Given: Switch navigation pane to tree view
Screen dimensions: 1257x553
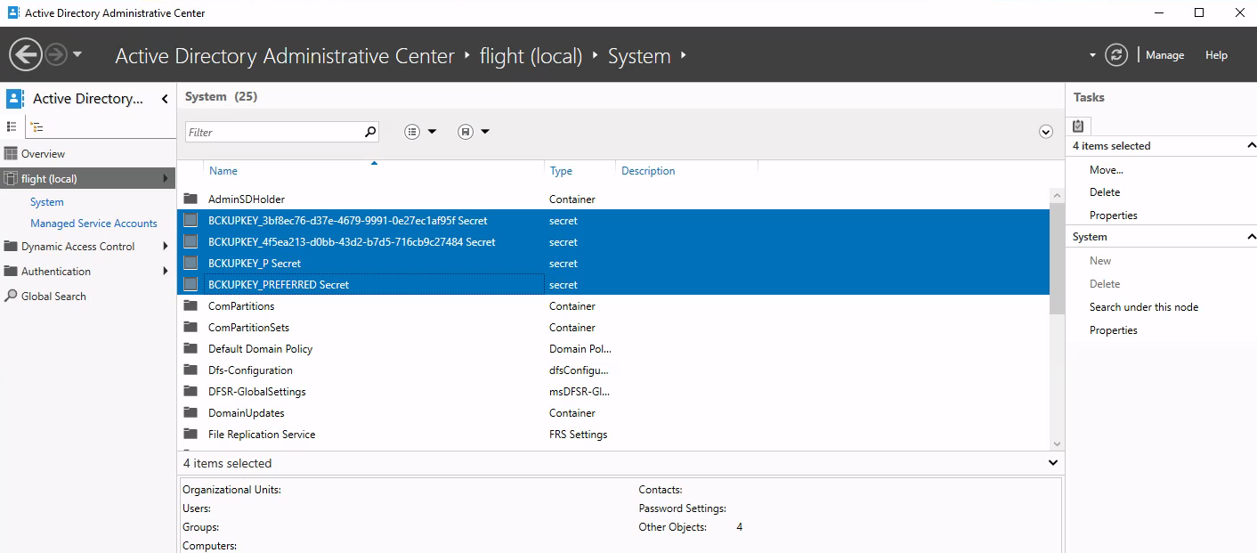Looking at the screenshot, I should pos(36,127).
